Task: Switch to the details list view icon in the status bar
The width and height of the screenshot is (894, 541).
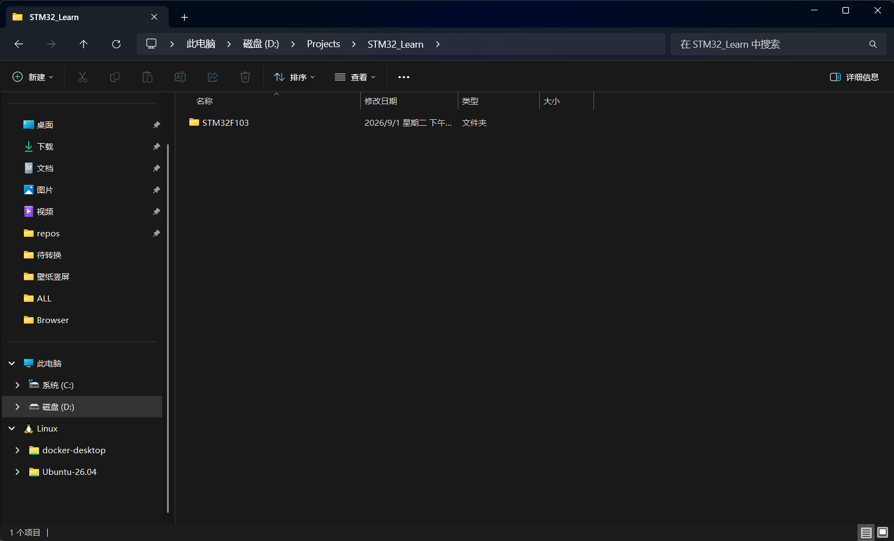Action: 866,533
